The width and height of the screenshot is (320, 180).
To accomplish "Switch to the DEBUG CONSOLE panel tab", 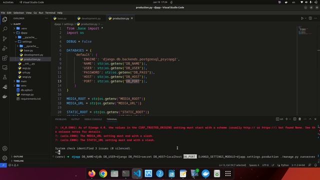I will tap(93, 119).
